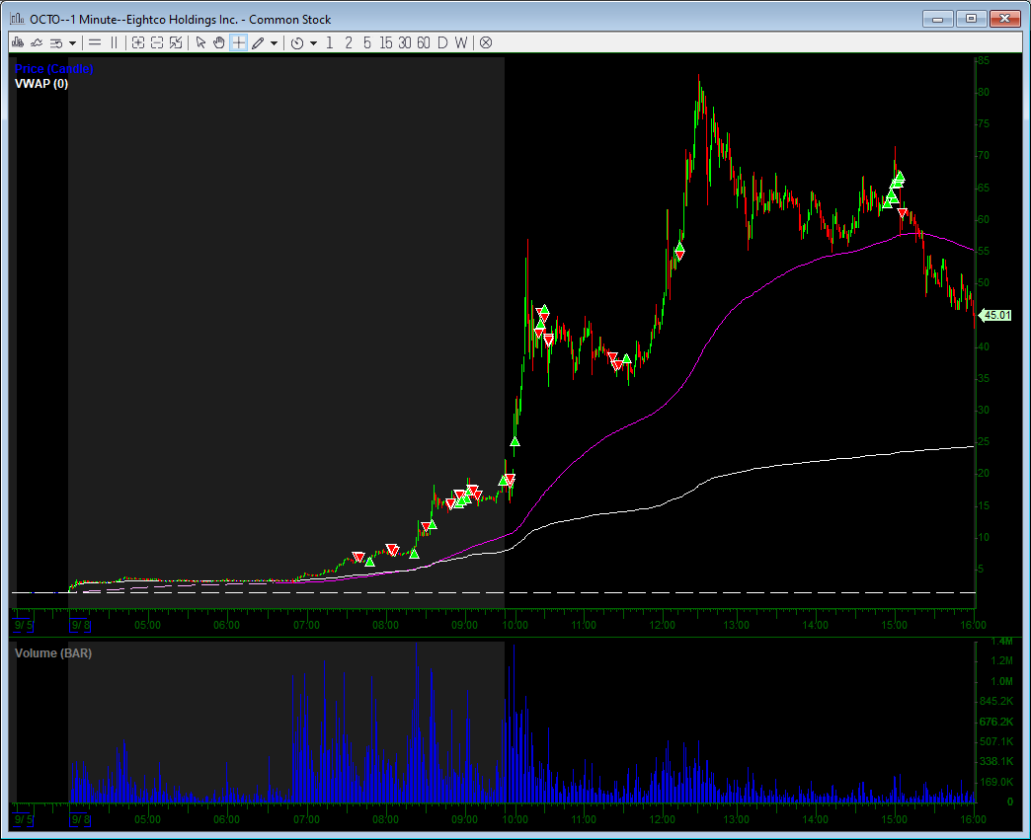This screenshot has width=1031, height=840.
Task: Select the chart style icon
Action: [18, 42]
